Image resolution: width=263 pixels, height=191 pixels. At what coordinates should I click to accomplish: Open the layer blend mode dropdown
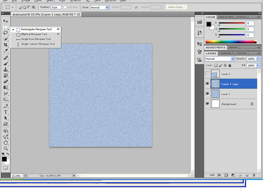point(220,59)
